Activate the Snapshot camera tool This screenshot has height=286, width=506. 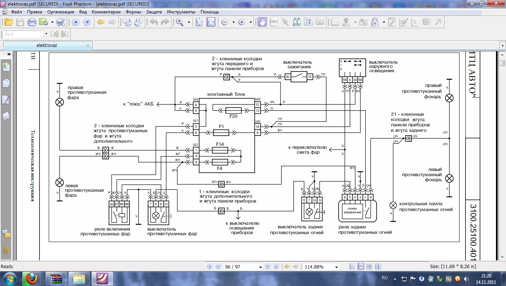pyautogui.click(x=320, y=22)
